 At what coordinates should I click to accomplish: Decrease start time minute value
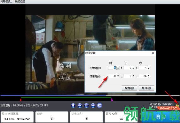tap(133, 69)
